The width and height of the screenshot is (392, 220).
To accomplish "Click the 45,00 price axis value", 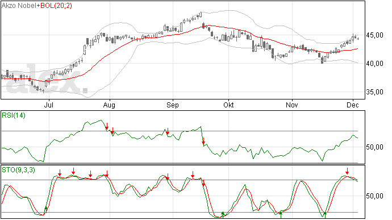I will [x=374, y=35].
